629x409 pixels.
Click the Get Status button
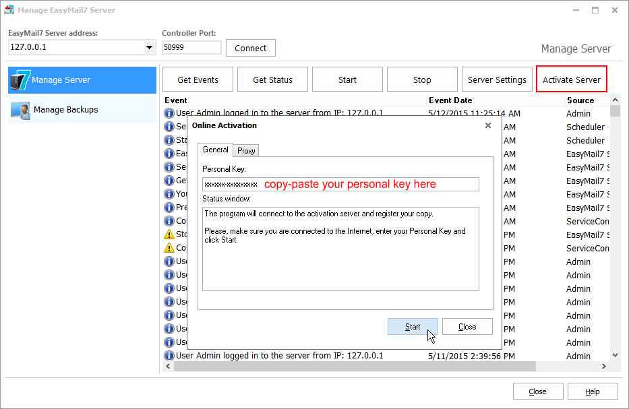[x=273, y=80]
